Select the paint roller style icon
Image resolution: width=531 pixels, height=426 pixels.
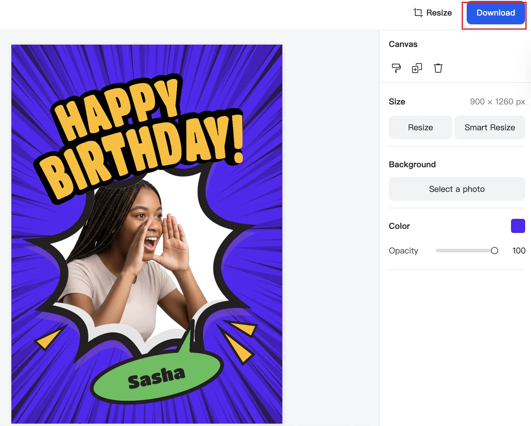pyautogui.click(x=396, y=68)
